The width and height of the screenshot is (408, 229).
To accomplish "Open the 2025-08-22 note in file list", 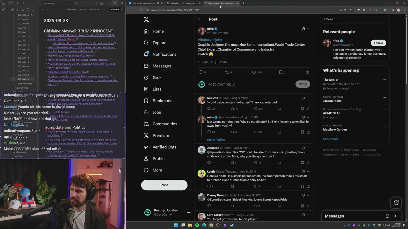I will 23,75.
